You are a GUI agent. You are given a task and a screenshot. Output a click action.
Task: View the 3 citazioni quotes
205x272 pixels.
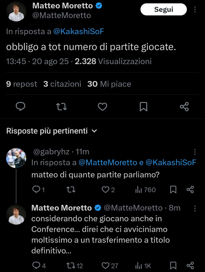(x=62, y=84)
